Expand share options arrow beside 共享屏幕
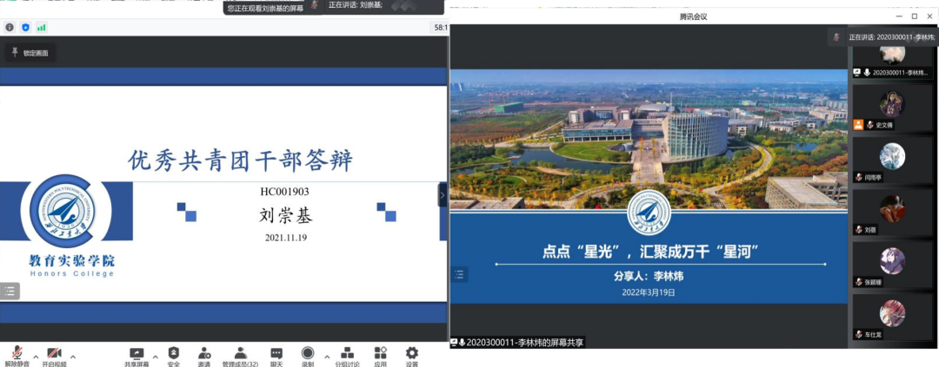Screen dimensions: 939x367 click(155, 356)
